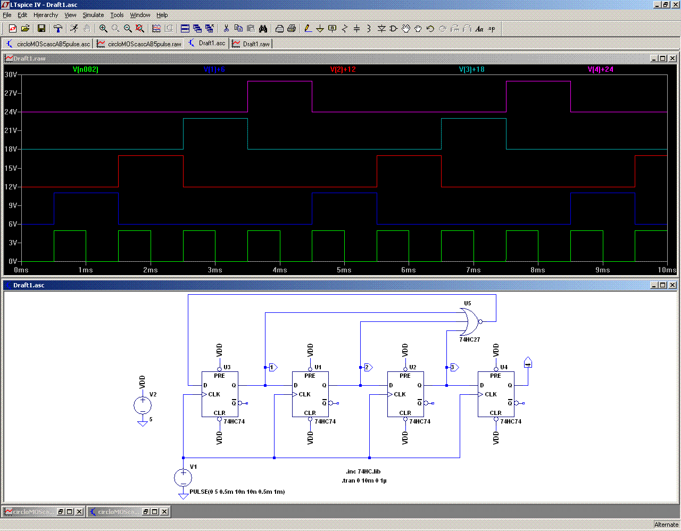
Task: Open the SPICE directive .op tool
Action: click(x=492, y=29)
